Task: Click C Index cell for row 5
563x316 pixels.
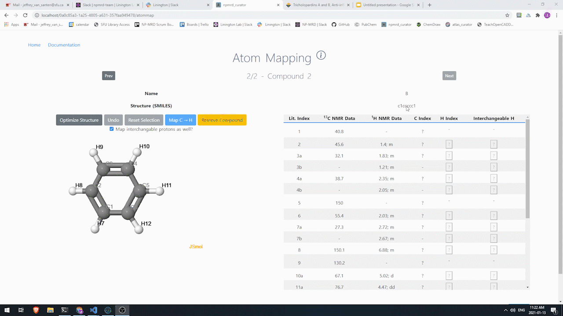Action: click(x=422, y=203)
